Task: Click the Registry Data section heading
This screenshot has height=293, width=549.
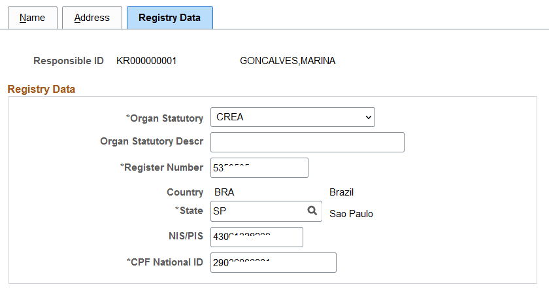Action: [x=41, y=90]
